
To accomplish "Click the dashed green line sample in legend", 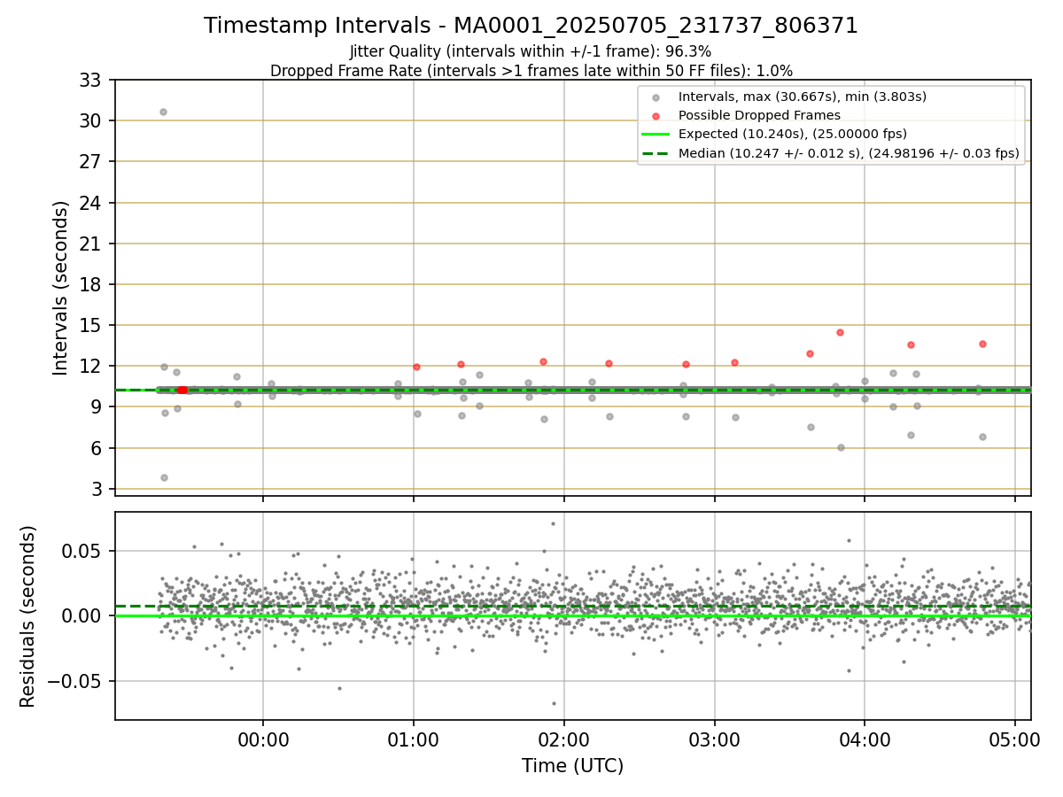I will click(655, 153).
